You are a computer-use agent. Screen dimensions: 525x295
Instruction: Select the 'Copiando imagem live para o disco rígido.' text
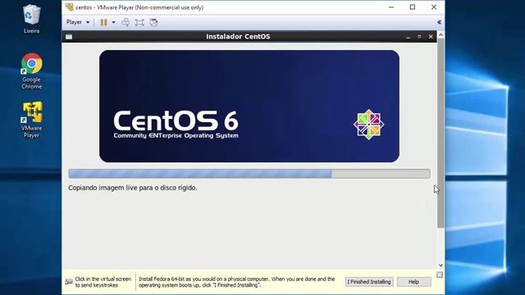[133, 188]
